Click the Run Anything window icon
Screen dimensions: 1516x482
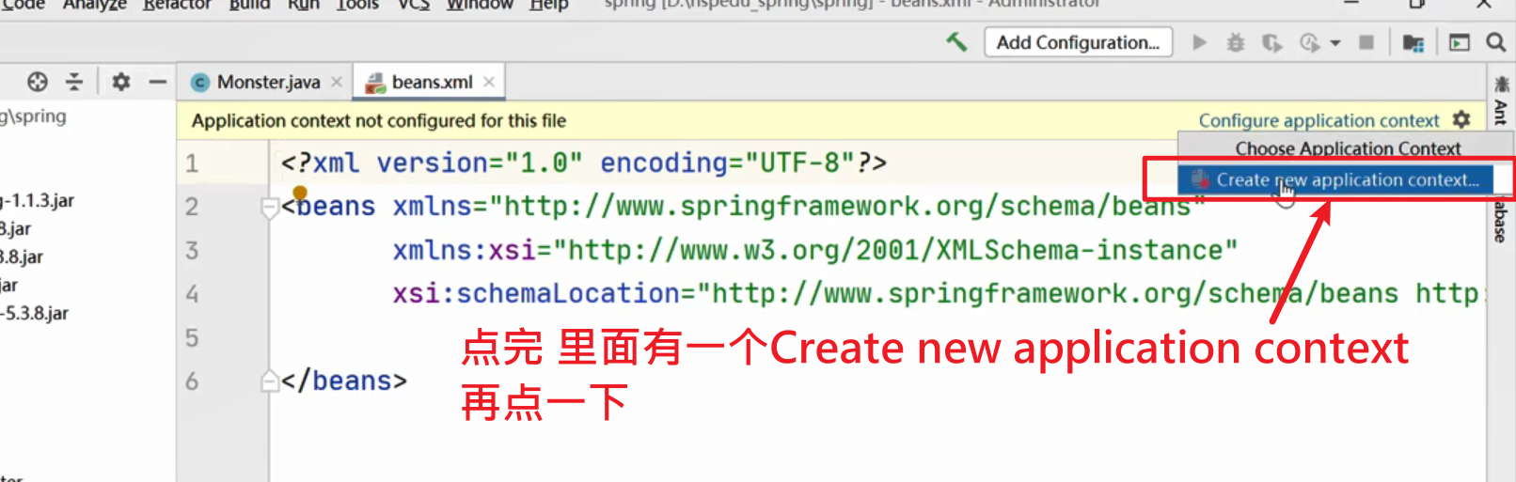pyautogui.click(x=1460, y=42)
